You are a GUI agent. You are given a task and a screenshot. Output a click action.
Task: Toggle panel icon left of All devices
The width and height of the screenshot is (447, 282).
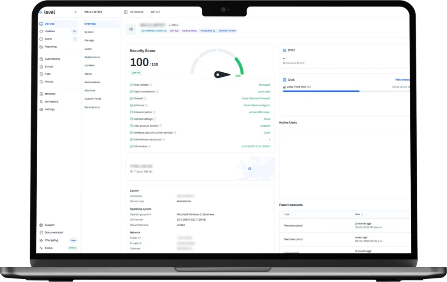(126, 12)
